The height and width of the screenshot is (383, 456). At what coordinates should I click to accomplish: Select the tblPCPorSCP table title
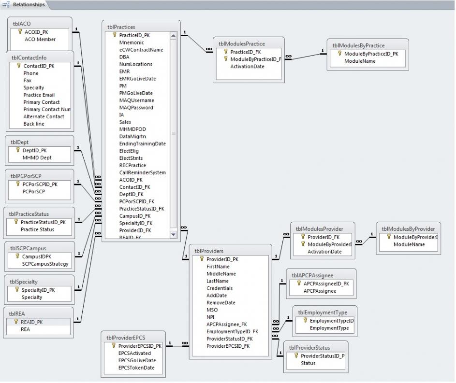click(x=26, y=176)
